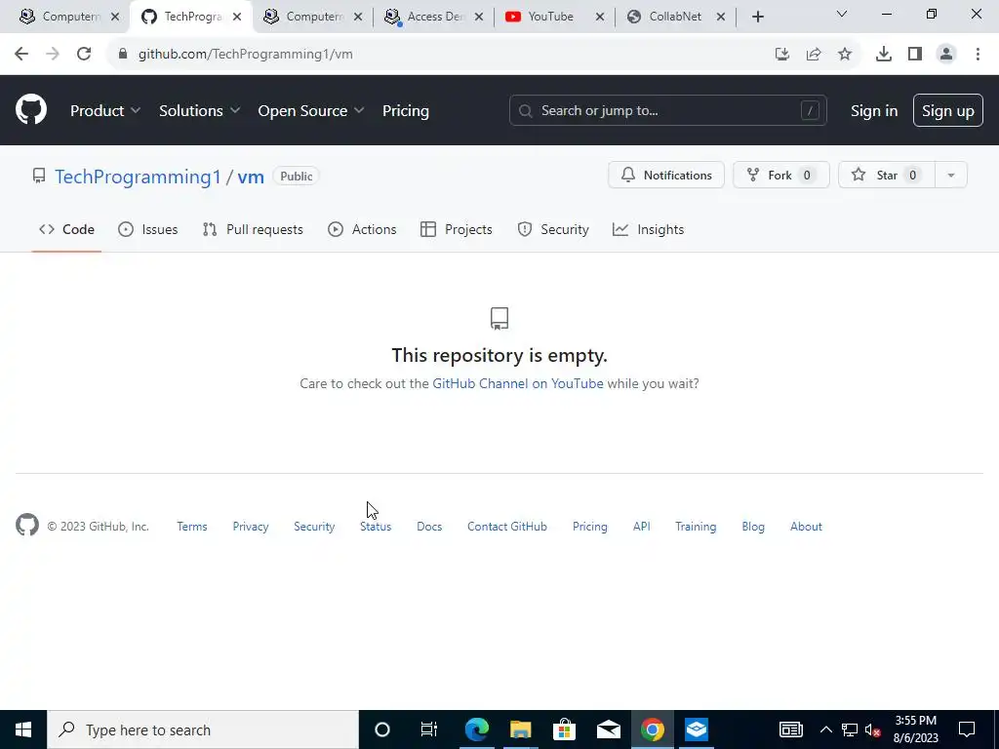Image resolution: width=999 pixels, height=749 pixels.
Task: Open the Windows Start menu
Action: pos(23,729)
